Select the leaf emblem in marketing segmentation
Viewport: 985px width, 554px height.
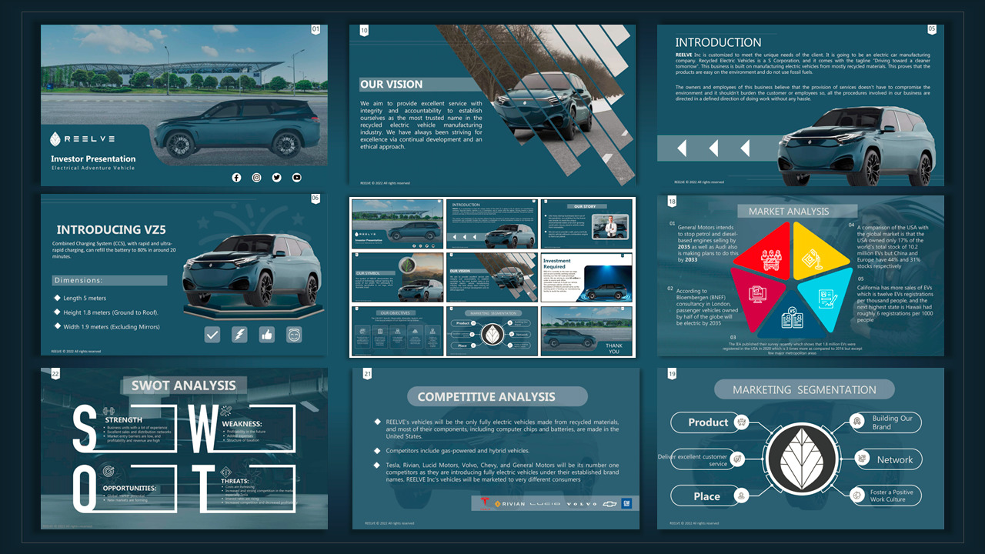pyautogui.click(x=803, y=460)
